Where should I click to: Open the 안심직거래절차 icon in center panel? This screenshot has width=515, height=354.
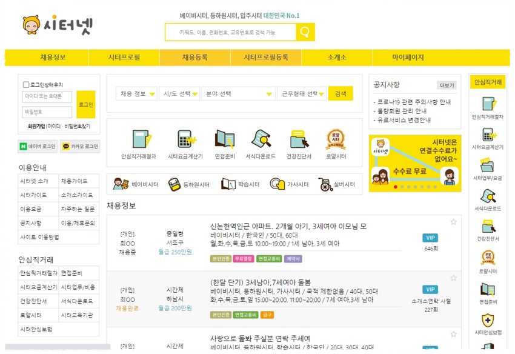click(x=142, y=139)
